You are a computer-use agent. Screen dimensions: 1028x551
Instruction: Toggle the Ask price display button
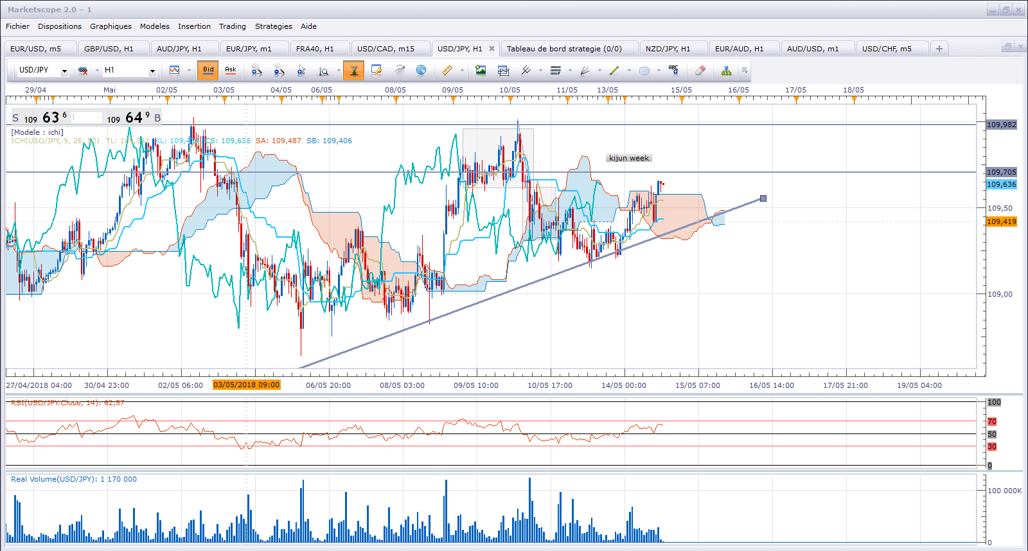coord(230,70)
